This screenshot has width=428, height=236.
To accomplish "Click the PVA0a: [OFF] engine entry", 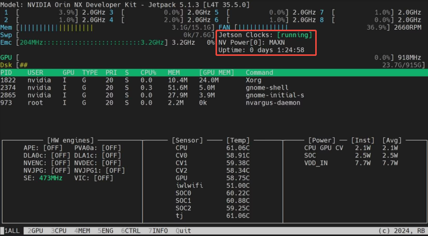I will (x=98, y=148).
